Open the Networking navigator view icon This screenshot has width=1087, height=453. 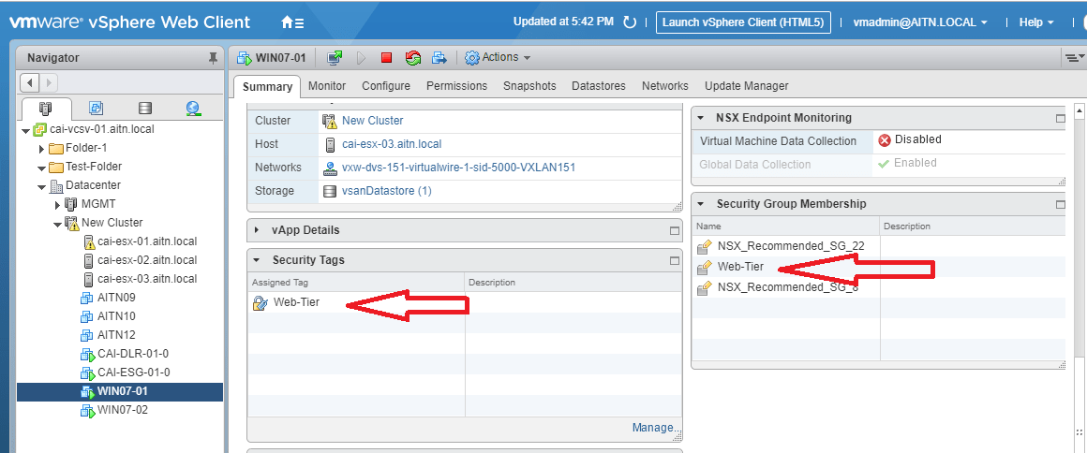pyautogui.click(x=193, y=109)
